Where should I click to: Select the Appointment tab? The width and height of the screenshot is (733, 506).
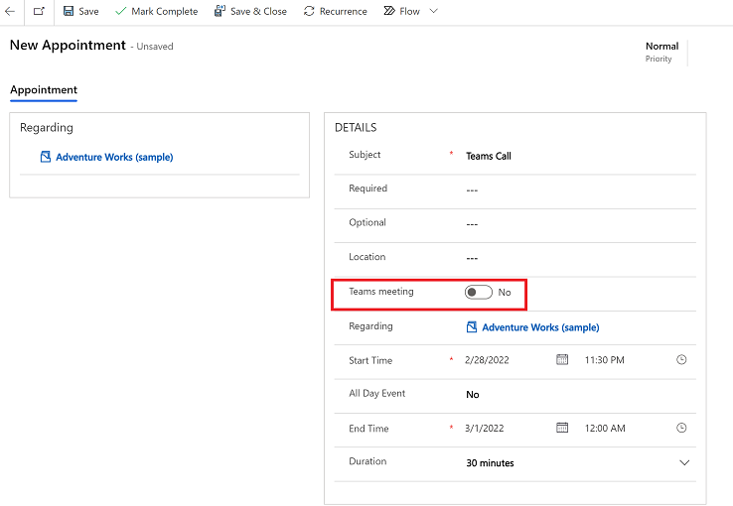tap(44, 89)
